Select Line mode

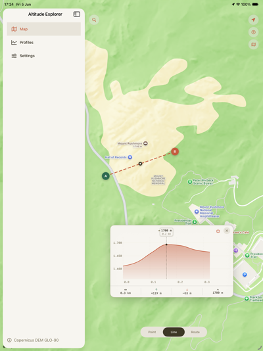[x=174, y=332]
